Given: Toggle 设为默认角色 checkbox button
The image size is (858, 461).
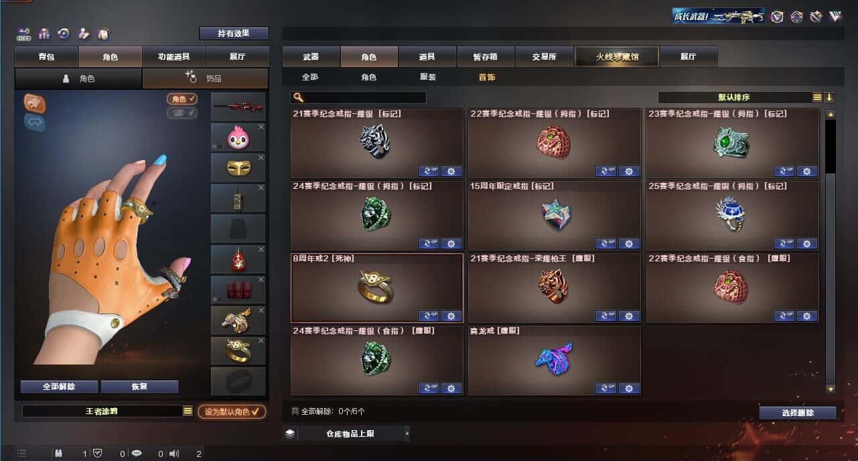Looking at the screenshot, I should (231, 411).
